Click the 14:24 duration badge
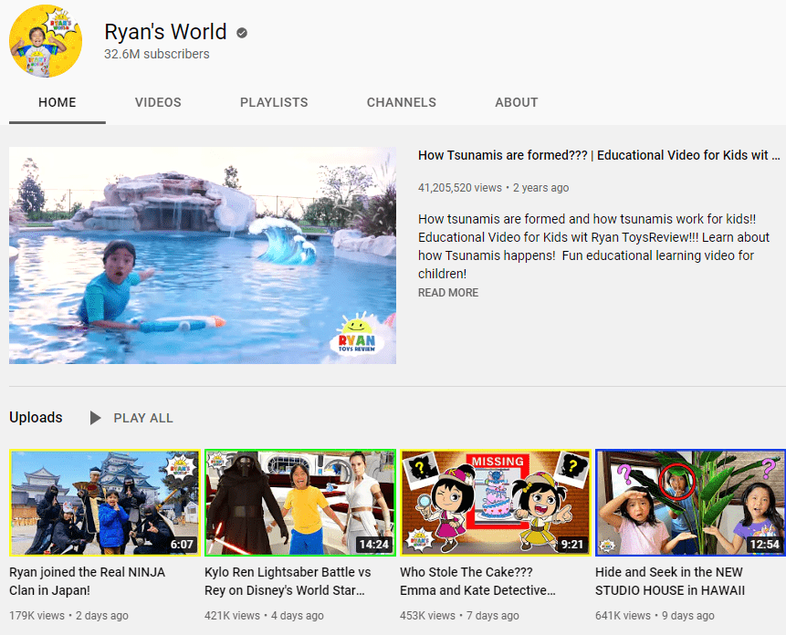Screen dimensions: 786x635 click(x=374, y=545)
